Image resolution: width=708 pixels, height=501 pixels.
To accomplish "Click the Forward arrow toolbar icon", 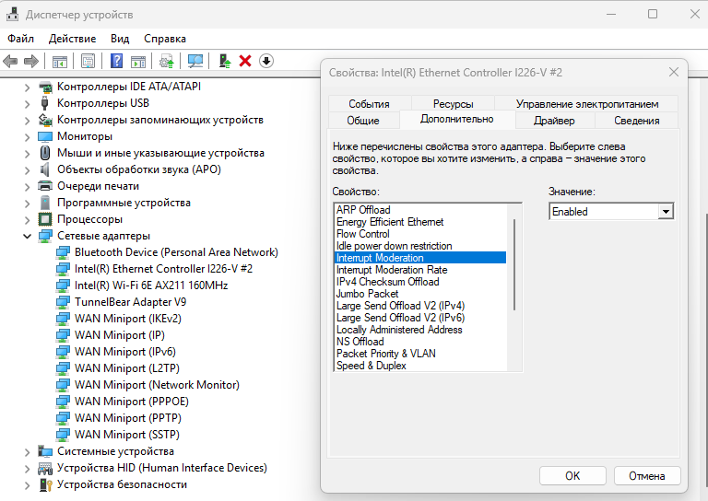I will 31,61.
